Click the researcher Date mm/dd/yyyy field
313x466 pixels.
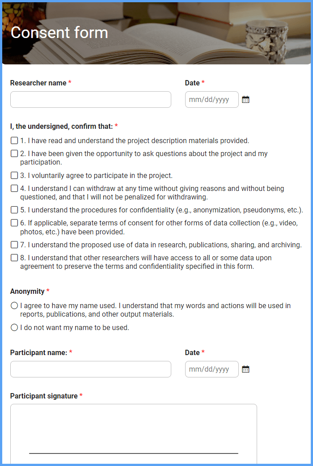(x=211, y=100)
